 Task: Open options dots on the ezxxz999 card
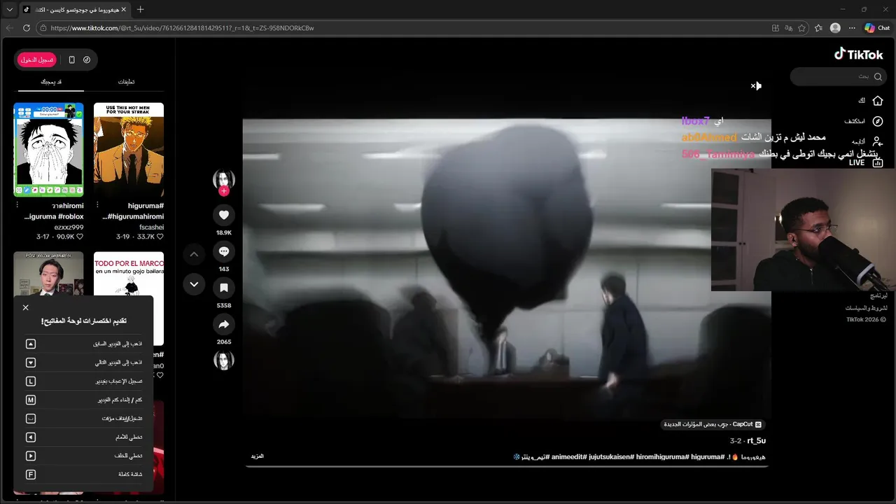coord(17,205)
